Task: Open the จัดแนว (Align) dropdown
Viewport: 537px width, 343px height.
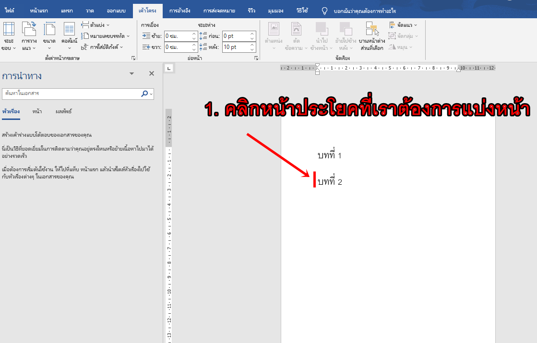Action: [x=403, y=25]
